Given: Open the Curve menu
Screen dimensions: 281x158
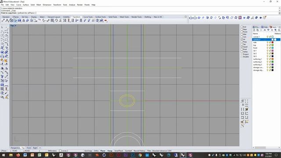Looking at the screenshot, I should click(x=18, y=5).
